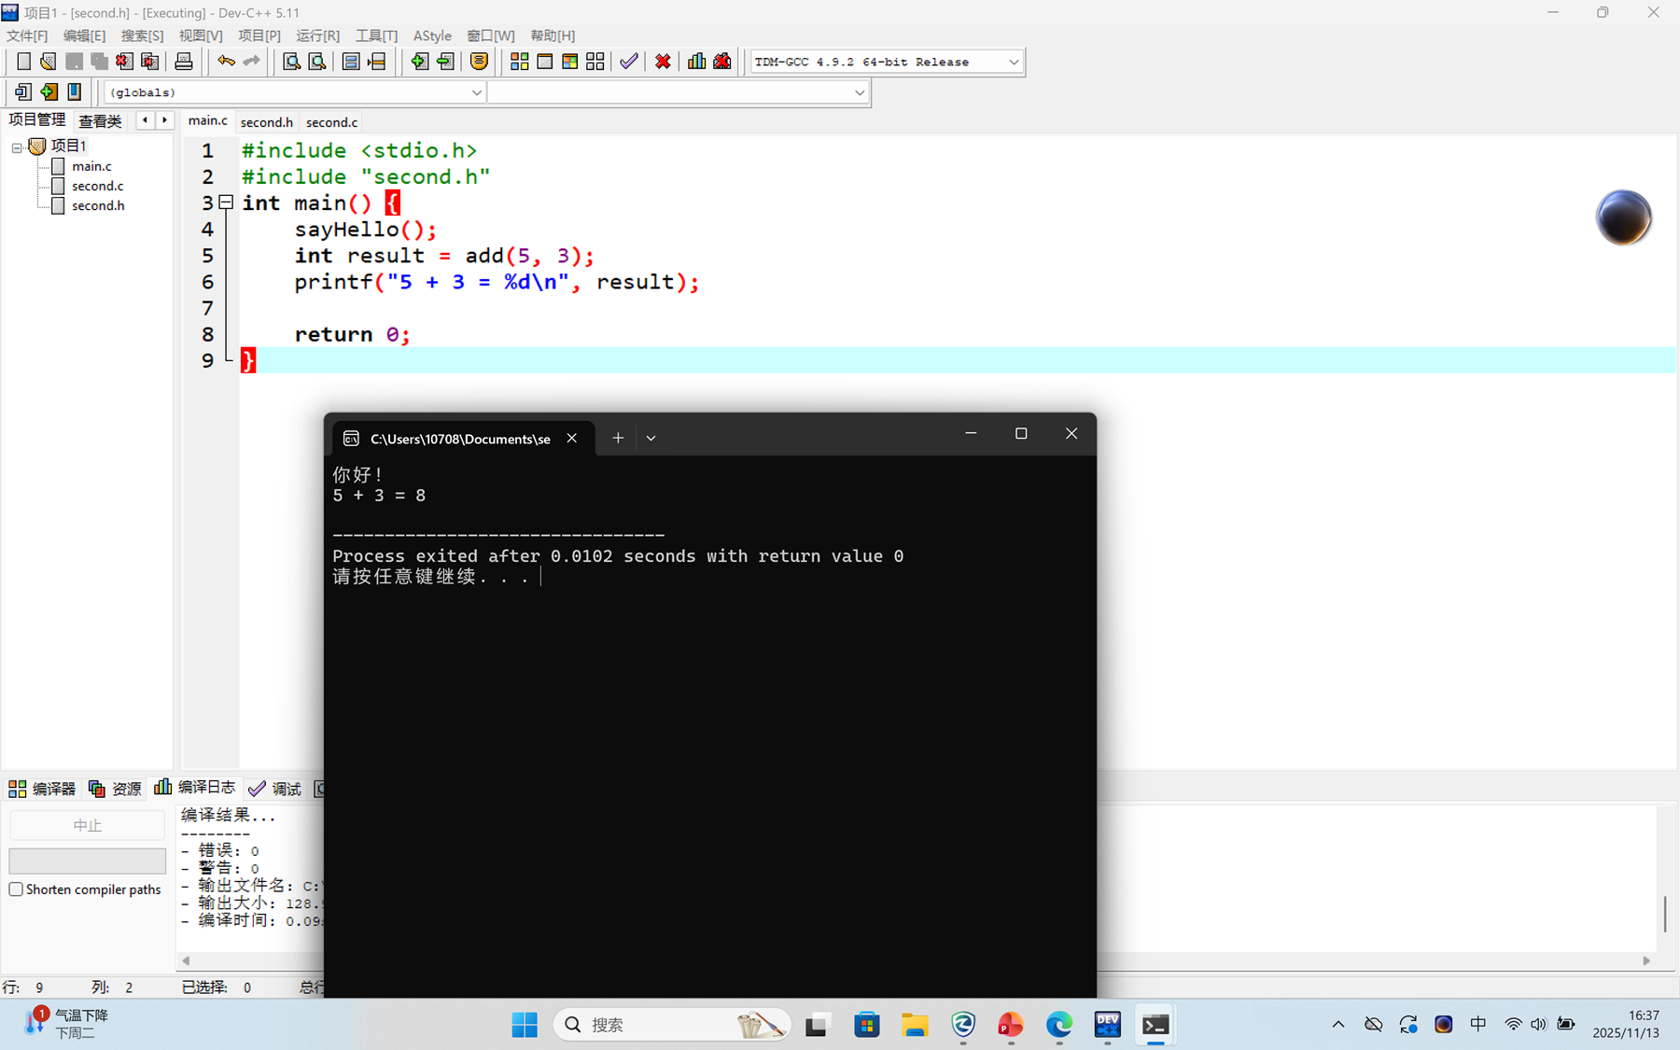Image resolution: width=1680 pixels, height=1050 pixels.
Task: Select second.c in the project tree
Action: (97, 186)
